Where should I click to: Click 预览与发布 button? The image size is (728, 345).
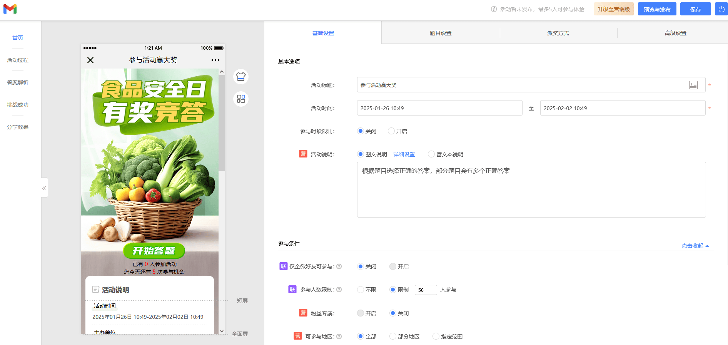coord(657,9)
